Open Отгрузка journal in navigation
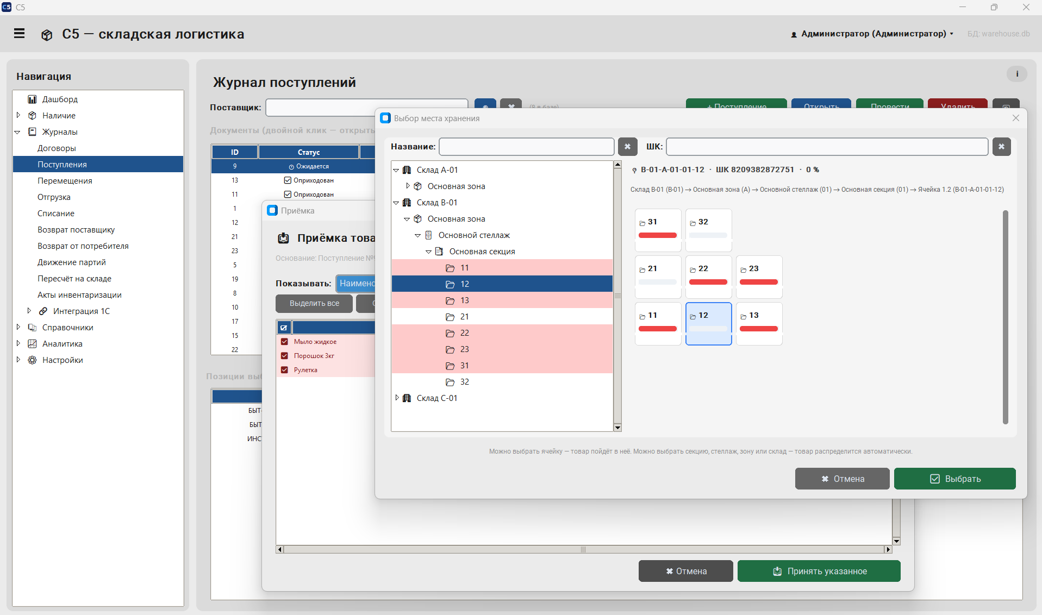This screenshot has height=615, width=1042. click(54, 197)
